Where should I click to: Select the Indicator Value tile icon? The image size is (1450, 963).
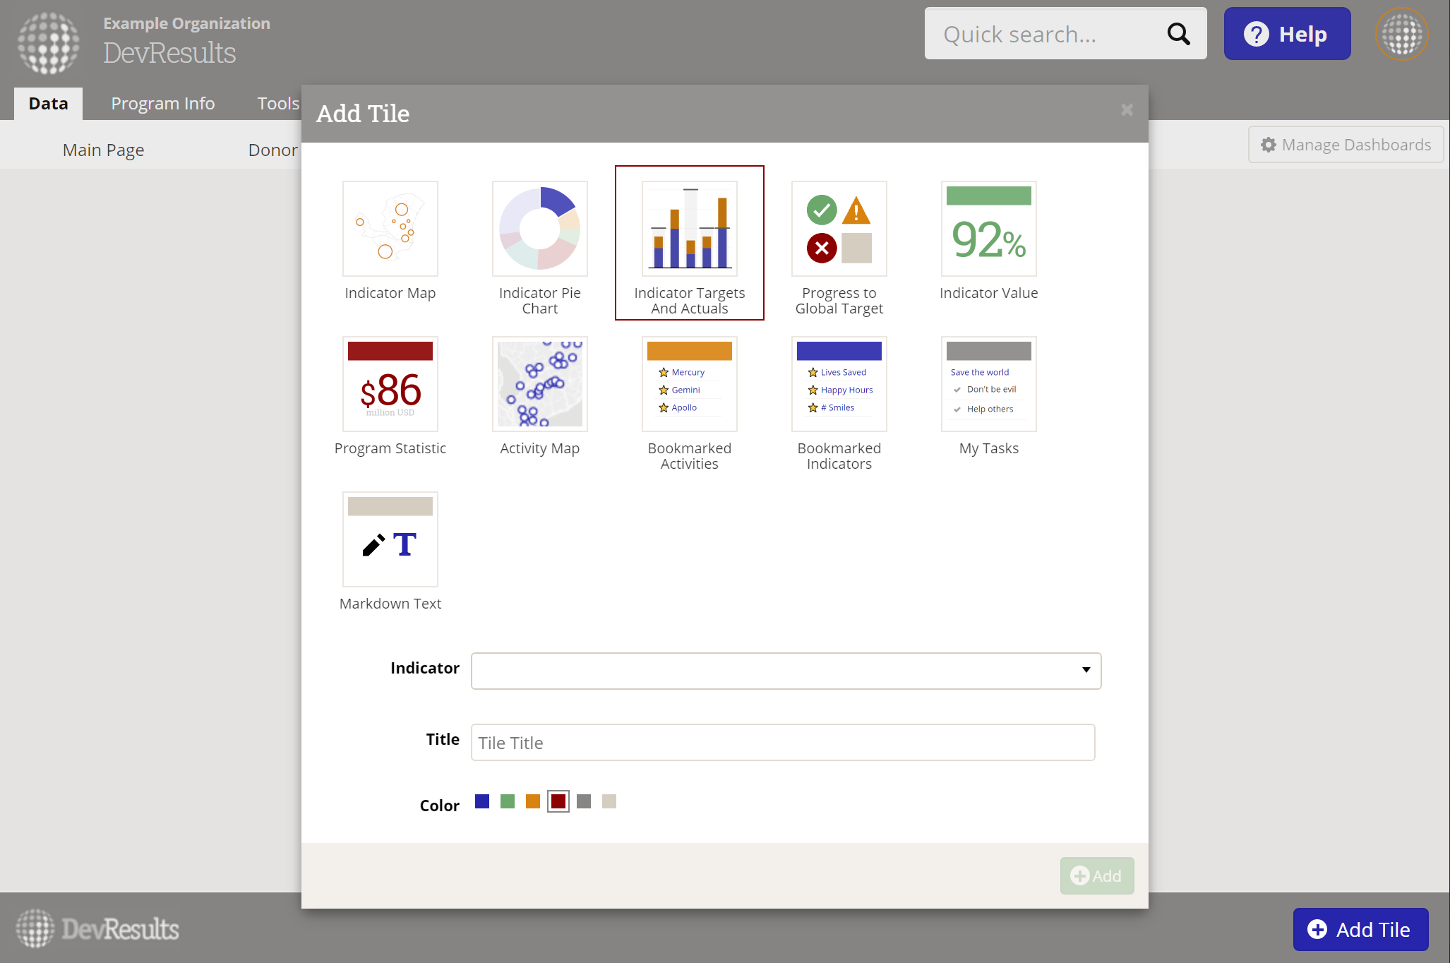tap(988, 229)
